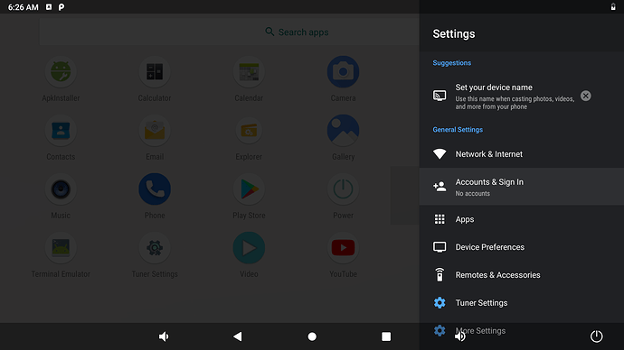The height and width of the screenshot is (350, 624).
Task: Click the Suggestions section header
Action: tap(451, 63)
